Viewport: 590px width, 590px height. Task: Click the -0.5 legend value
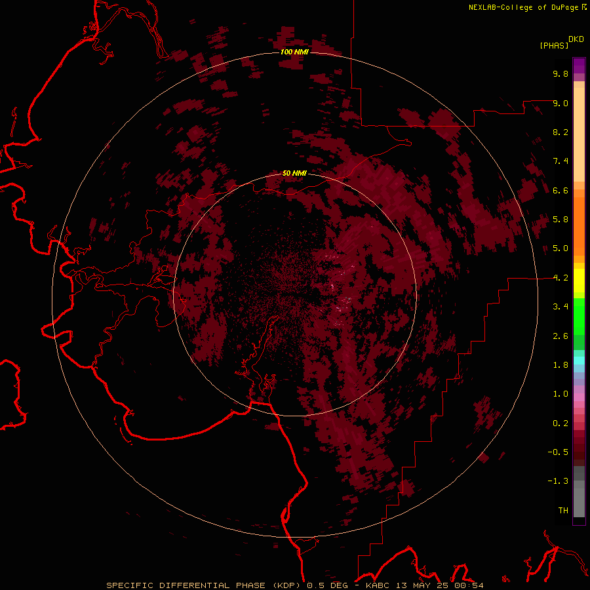[558, 452]
